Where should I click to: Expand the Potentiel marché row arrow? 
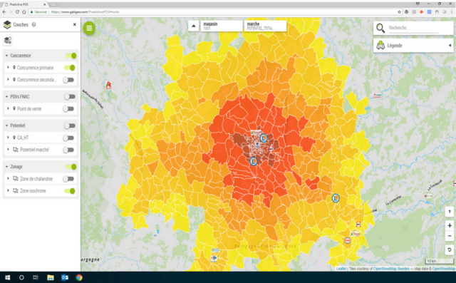8,150
